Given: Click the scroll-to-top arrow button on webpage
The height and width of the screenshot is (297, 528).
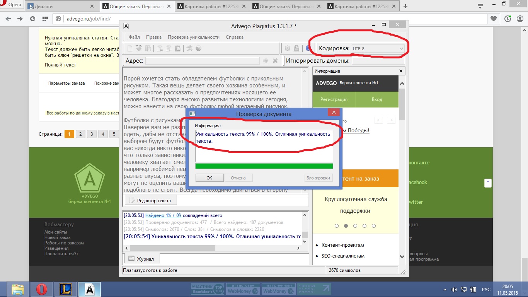Looking at the screenshot, I should (488, 183).
